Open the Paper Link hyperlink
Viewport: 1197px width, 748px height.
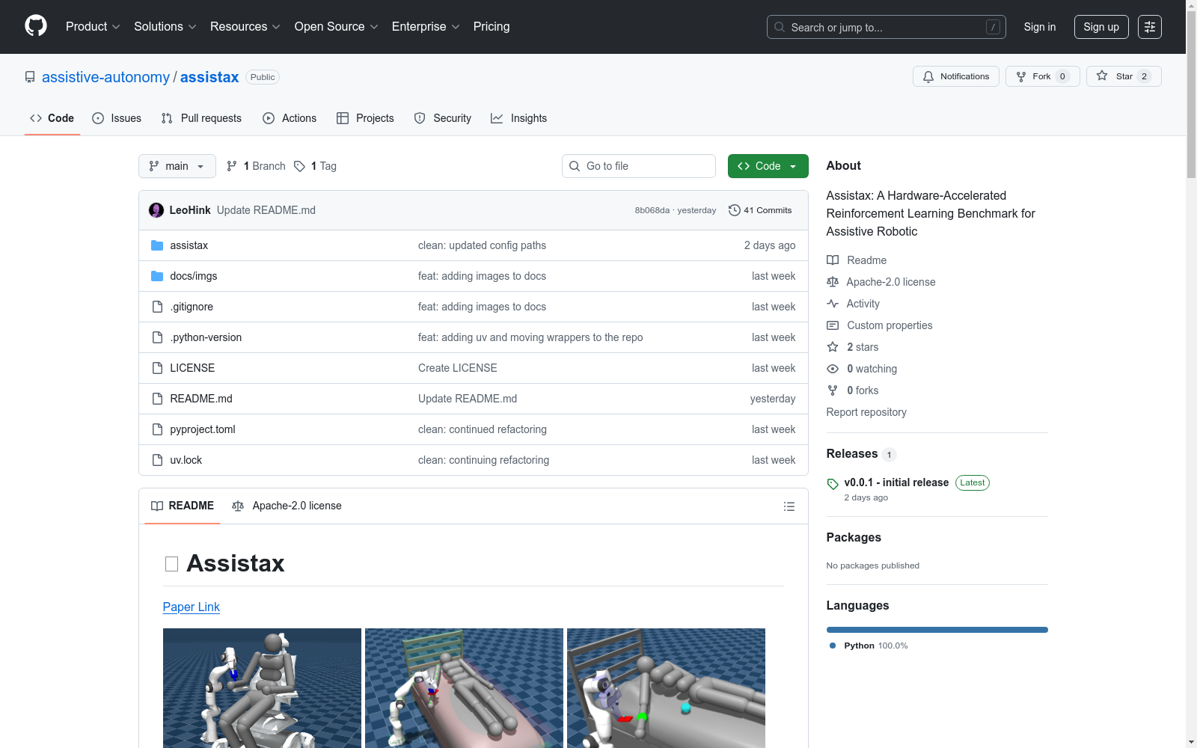click(192, 607)
